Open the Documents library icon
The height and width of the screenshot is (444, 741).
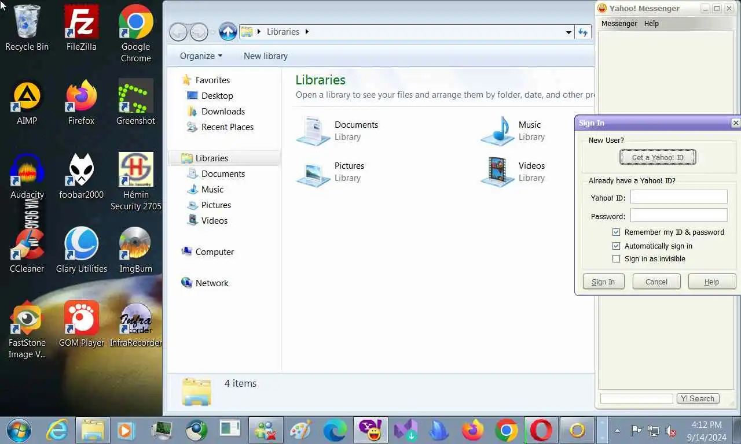click(x=314, y=131)
